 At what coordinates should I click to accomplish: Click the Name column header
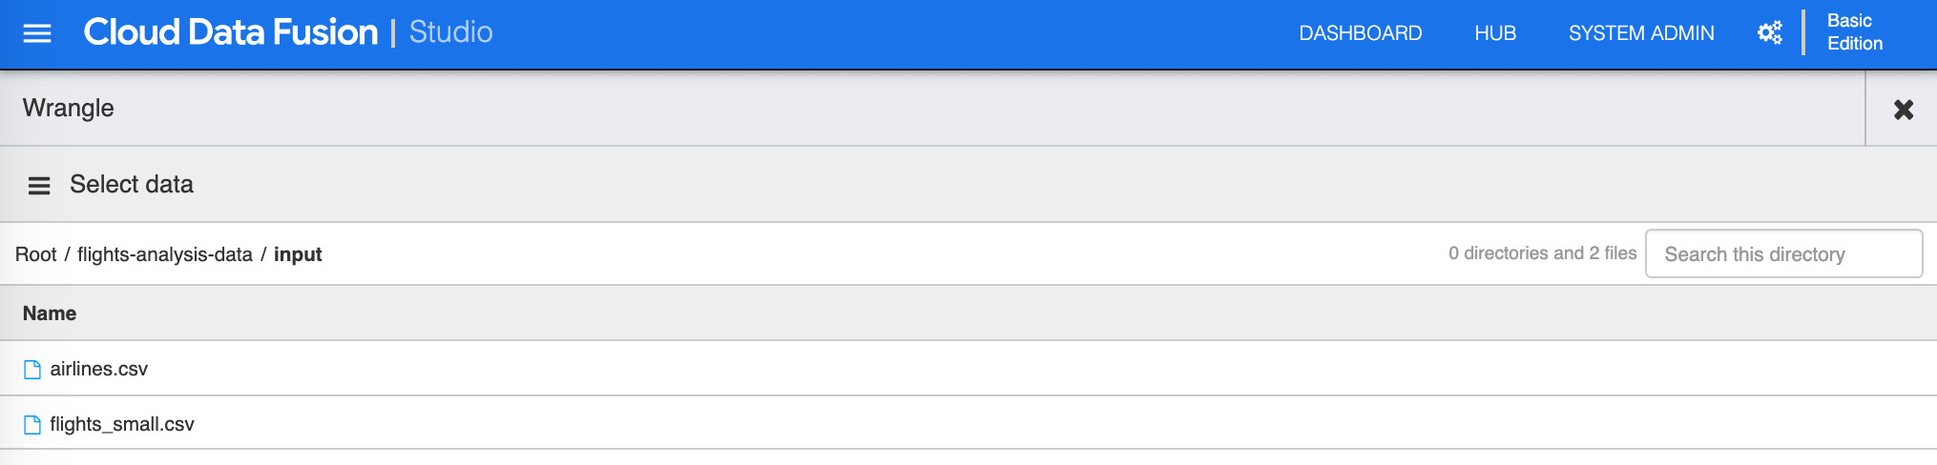click(50, 313)
